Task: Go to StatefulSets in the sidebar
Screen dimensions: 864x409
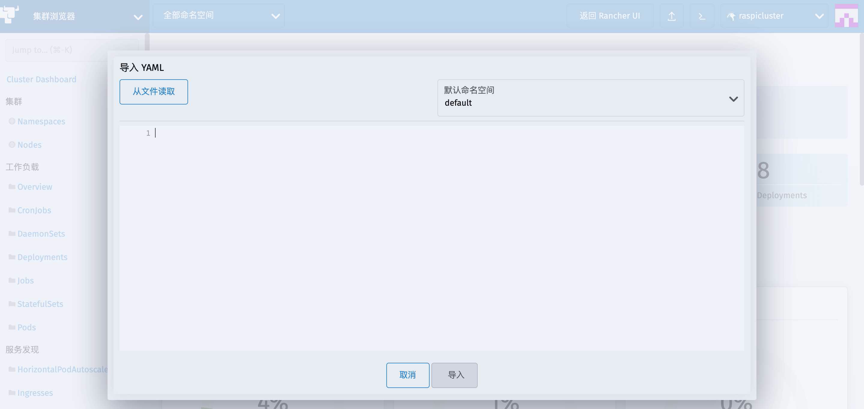Action: tap(40, 304)
